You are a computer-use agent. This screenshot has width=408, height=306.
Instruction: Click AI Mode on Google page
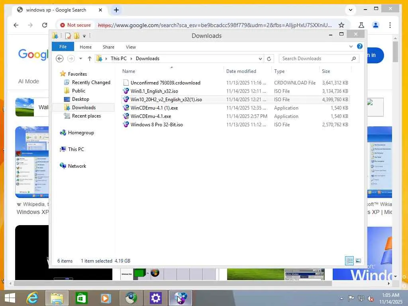(x=29, y=81)
